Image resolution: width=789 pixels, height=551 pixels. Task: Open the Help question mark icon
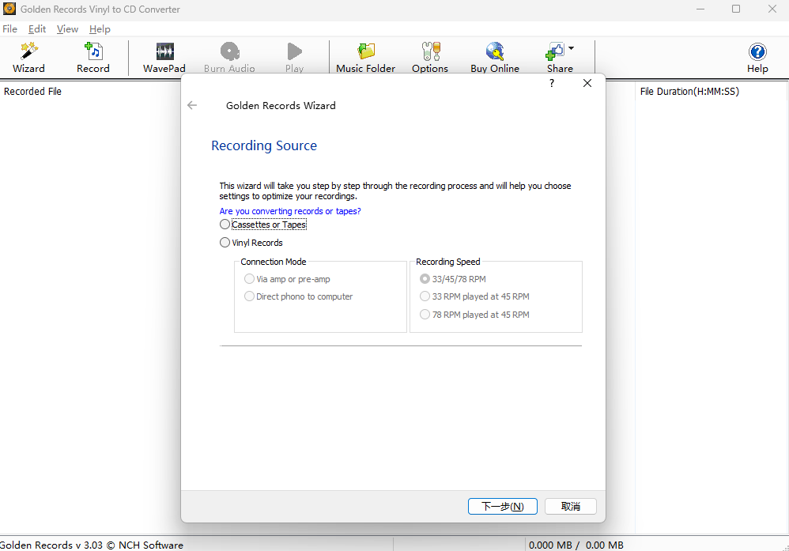click(757, 58)
